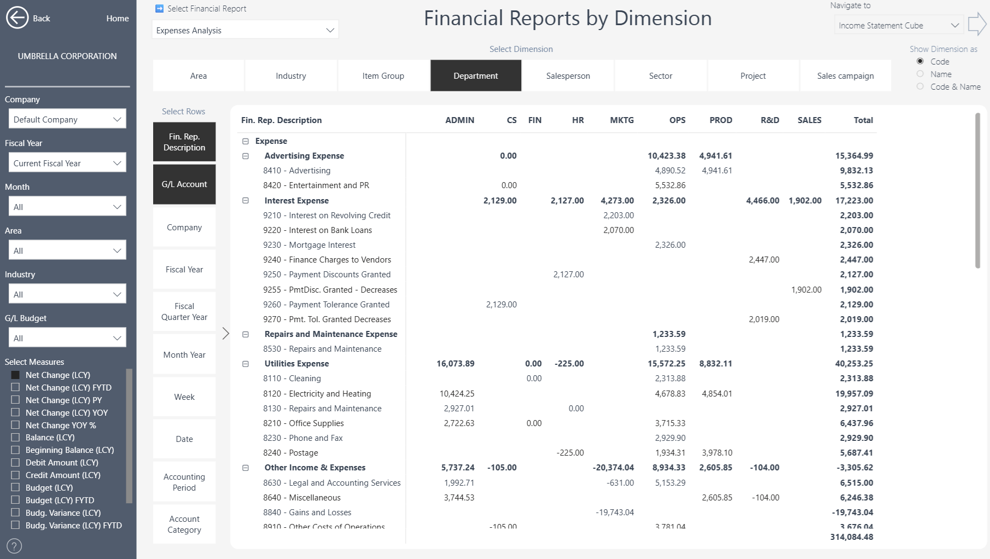Screen dimensions: 990x559
Task: Collapse the Advertising Expense group
Action: 246,156
